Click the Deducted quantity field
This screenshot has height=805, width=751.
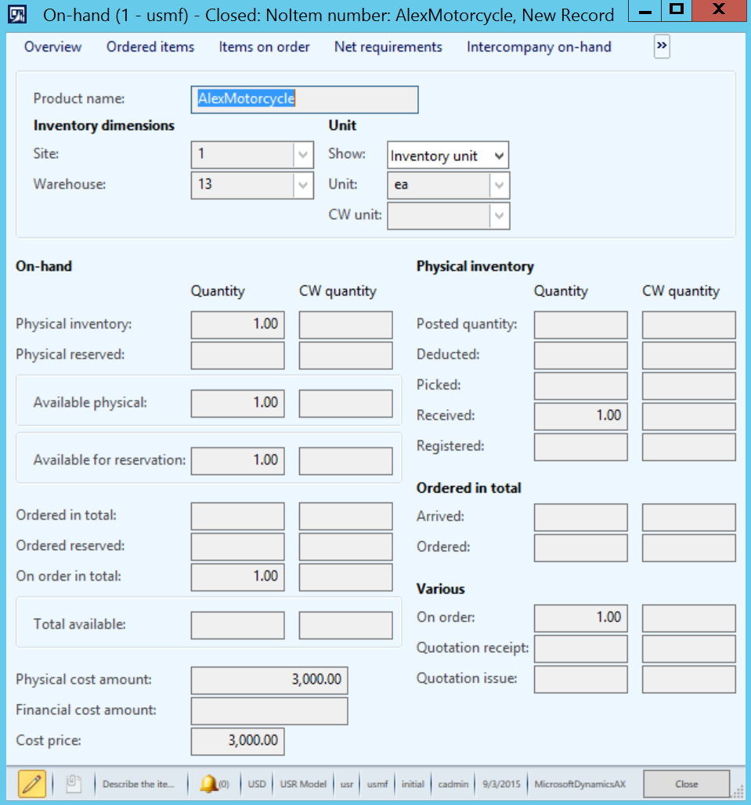coord(581,355)
